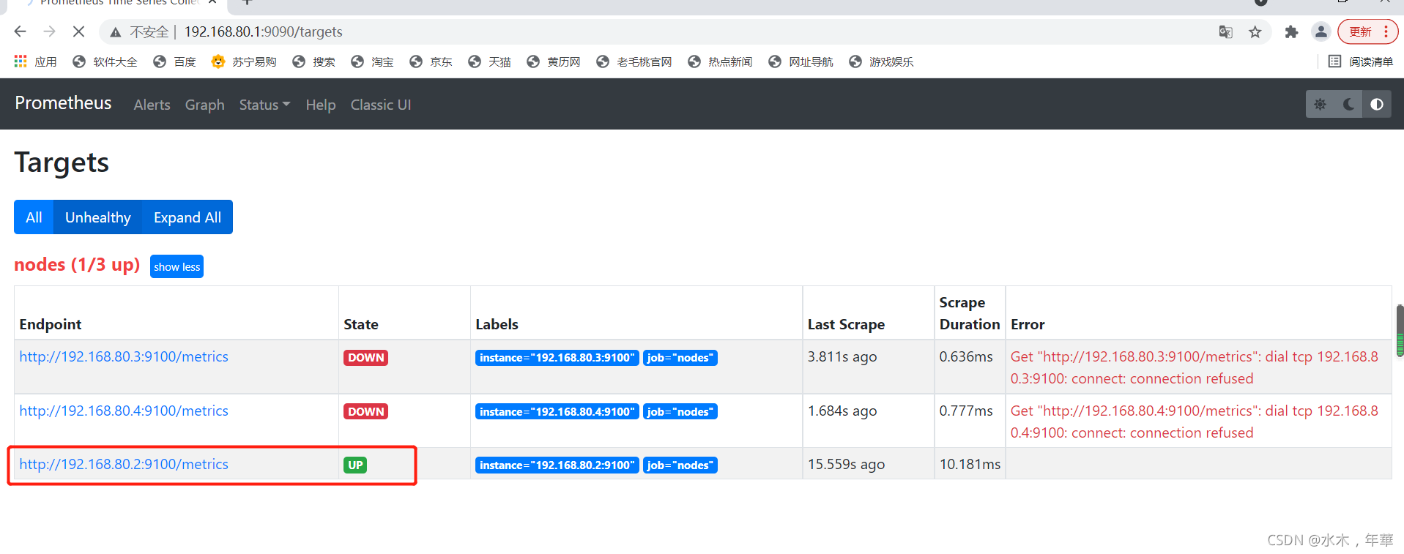
Task: Open the 游戏娱乐 bookmark
Action: pyautogui.click(x=881, y=61)
